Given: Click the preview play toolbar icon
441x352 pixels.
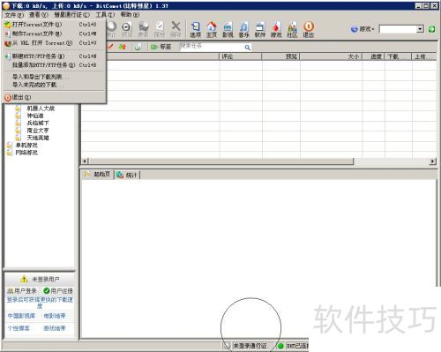Looking at the screenshot, I should tap(127, 29).
